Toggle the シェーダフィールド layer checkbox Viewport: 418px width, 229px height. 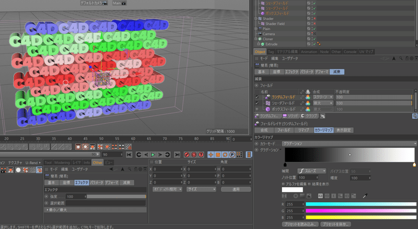pos(257,103)
